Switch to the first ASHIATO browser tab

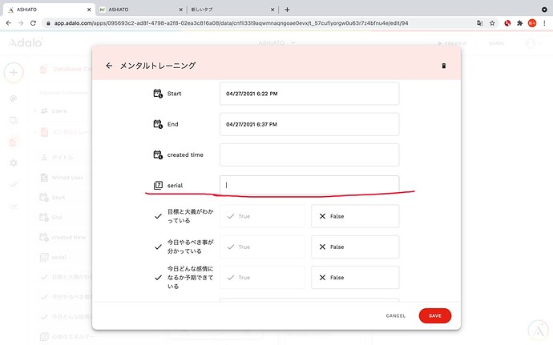click(47, 10)
